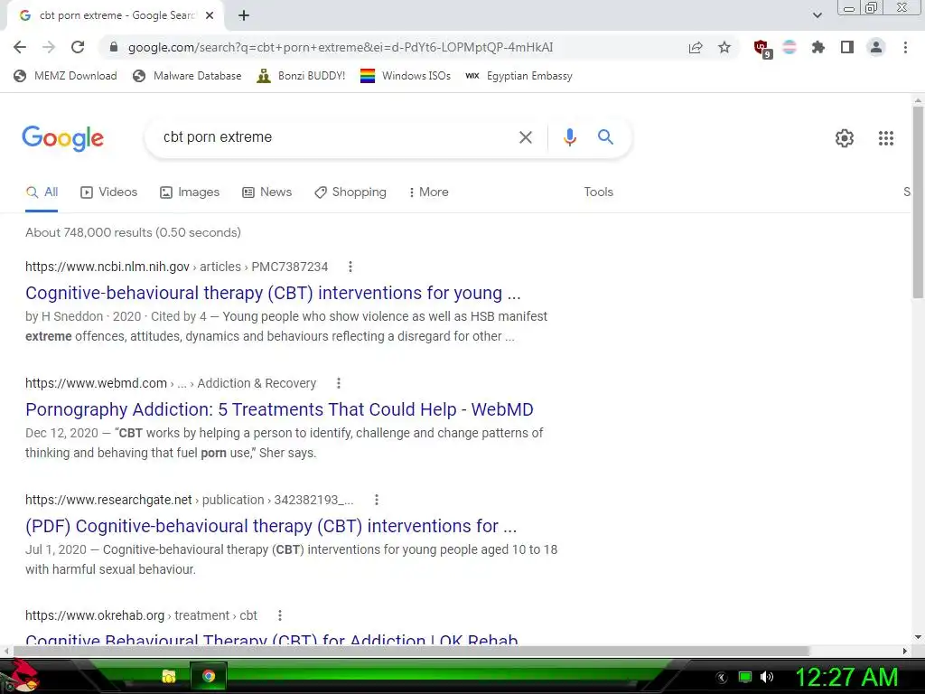The height and width of the screenshot is (694, 925).
Task: Clear the search query with the X
Action: (x=525, y=137)
